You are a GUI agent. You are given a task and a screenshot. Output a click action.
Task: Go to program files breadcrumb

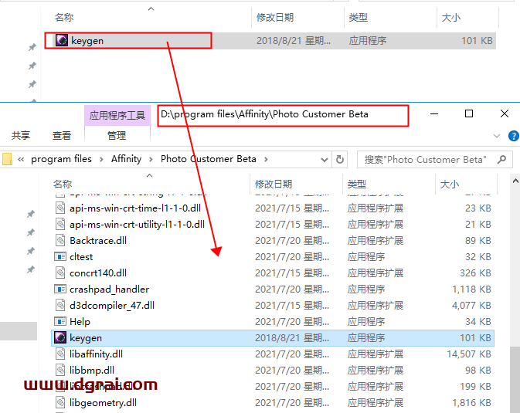click(x=61, y=159)
